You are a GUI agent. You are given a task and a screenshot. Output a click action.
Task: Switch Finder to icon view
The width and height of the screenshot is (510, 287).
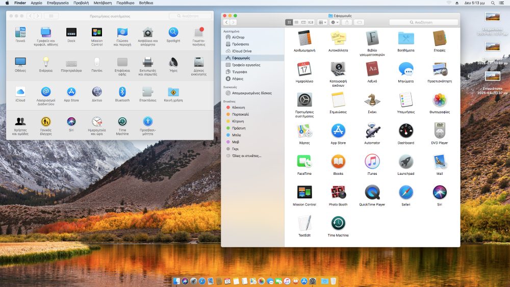(x=289, y=22)
